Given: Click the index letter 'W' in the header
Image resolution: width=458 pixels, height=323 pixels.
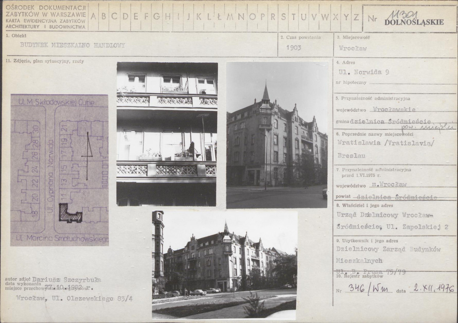Looking at the screenshot, I should point(325,17).
